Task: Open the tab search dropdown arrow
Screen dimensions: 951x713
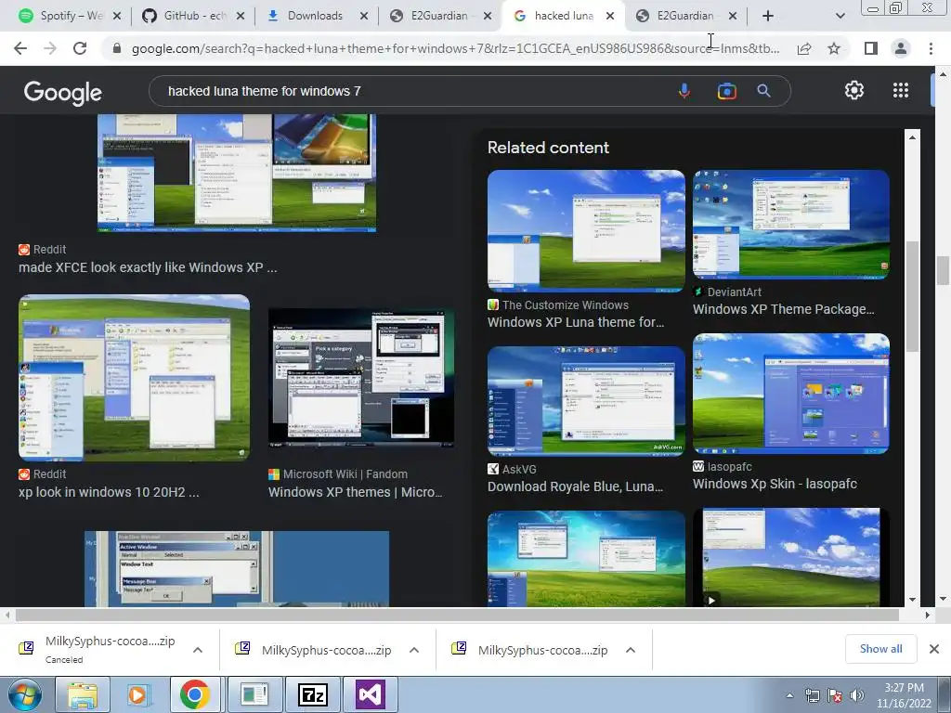Action: coord(840,16)
